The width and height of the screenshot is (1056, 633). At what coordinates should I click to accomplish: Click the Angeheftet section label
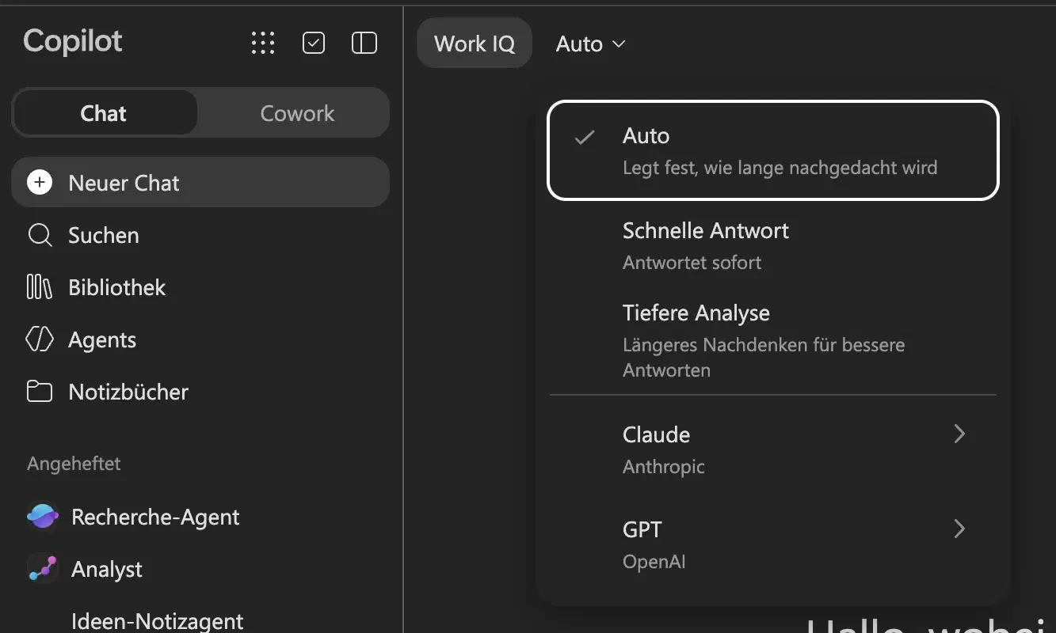74,464
